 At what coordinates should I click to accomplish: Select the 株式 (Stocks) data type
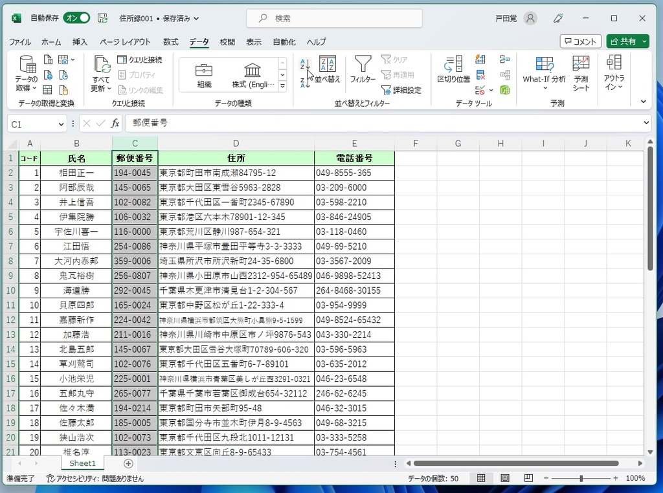(253, 75)
